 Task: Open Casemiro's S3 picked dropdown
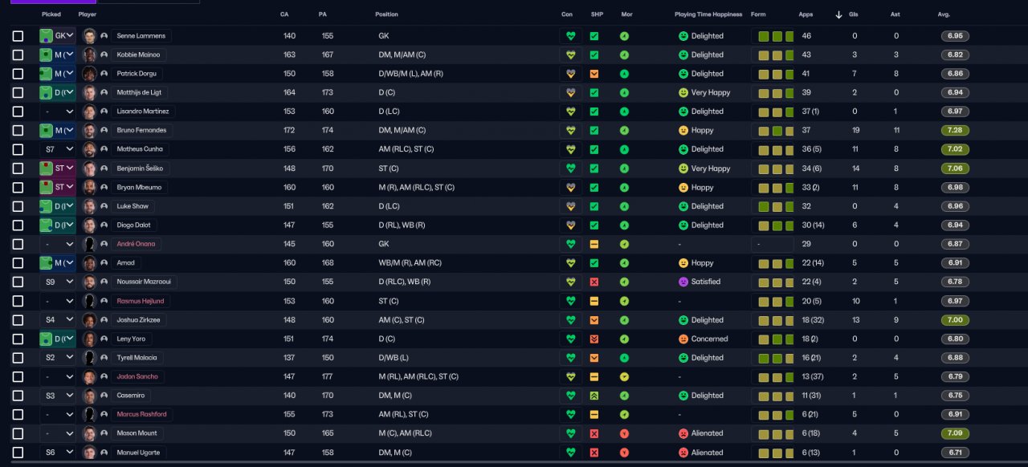click(x=58, y=396)
